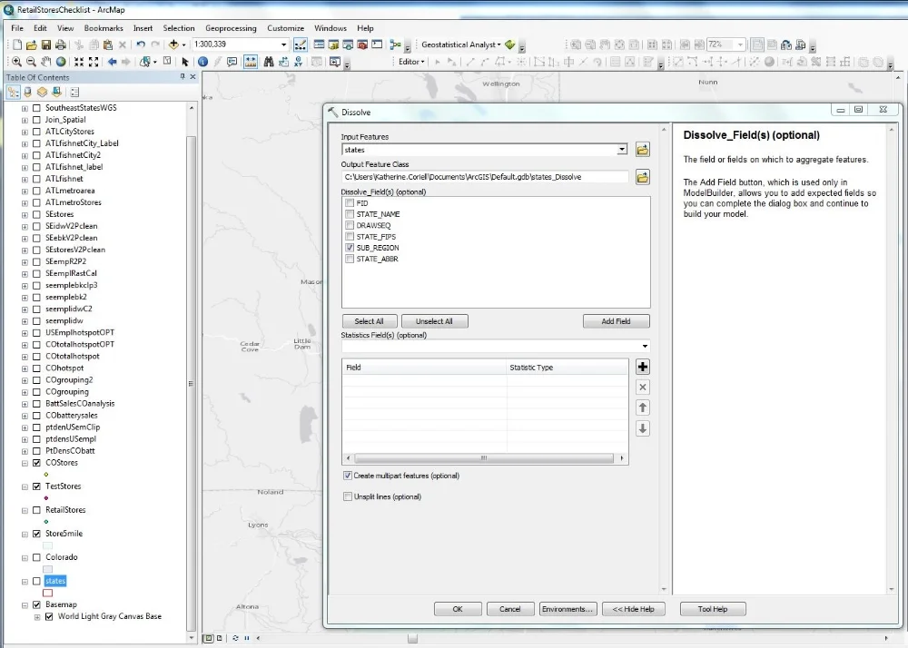The height and width of the screenshot is (648, 908).
Task: Open Geostatistical Analyst dropdown
Action: click(461, 44)
